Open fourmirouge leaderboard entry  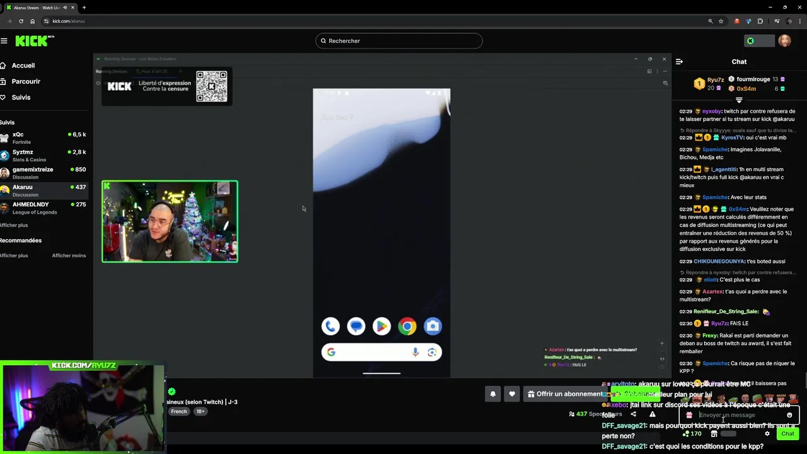[756, 79]
